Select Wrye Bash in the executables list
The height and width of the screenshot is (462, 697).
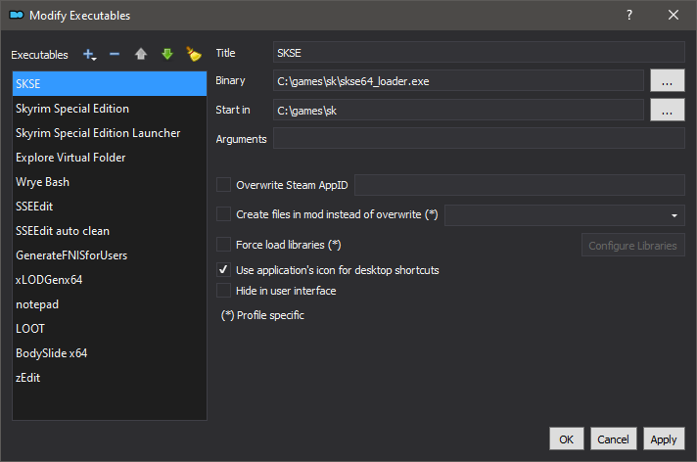110,182
